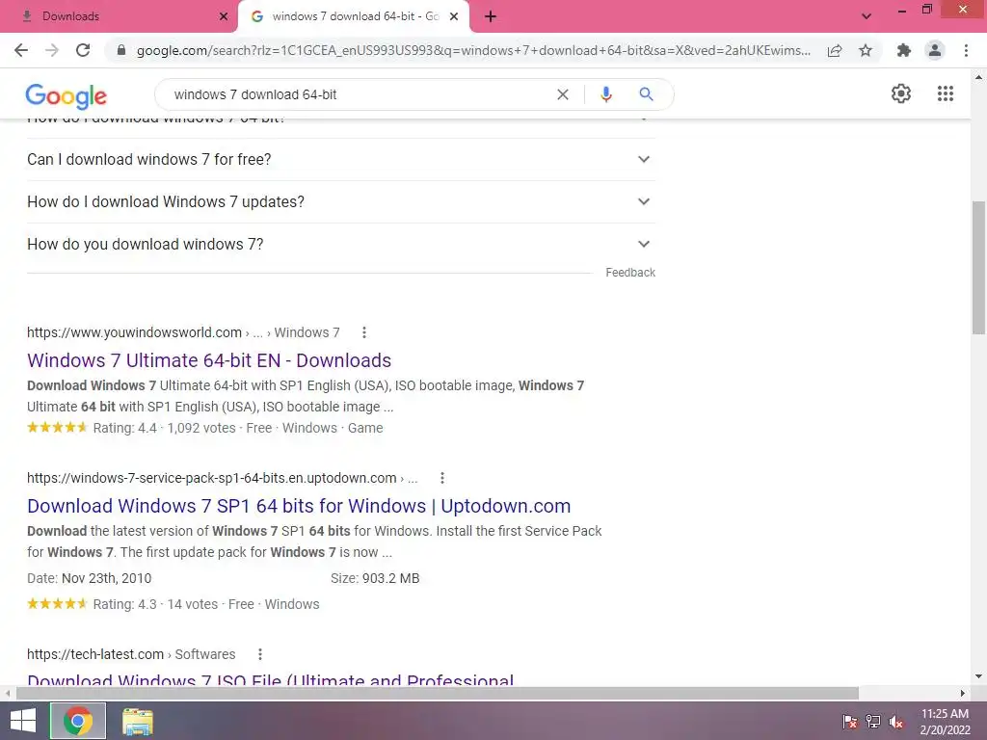Click the forward navigation arrow
Screen dimensions: 987x740
pyautogui.click(x=52, y=50)
